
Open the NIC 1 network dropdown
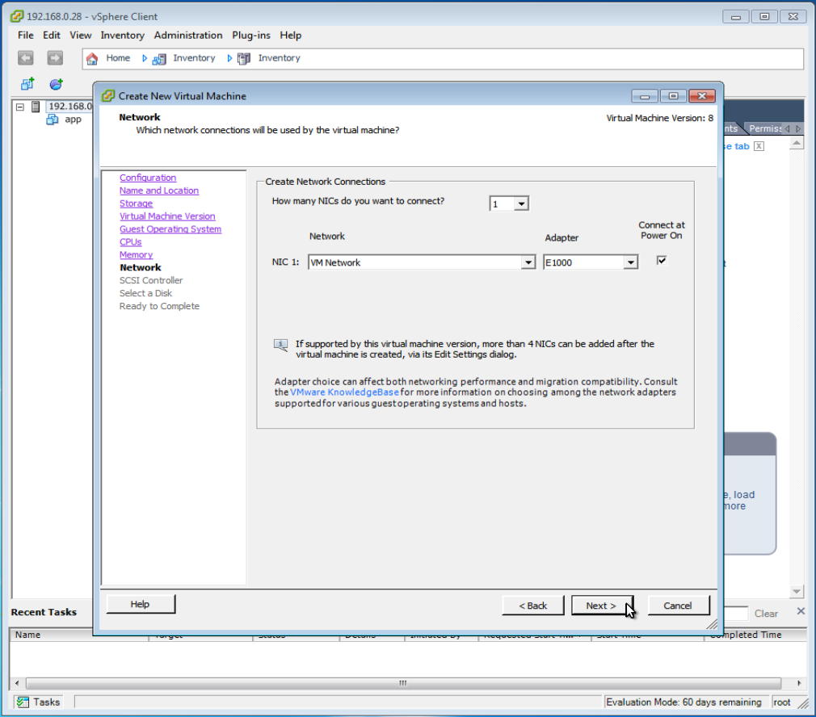528,262
